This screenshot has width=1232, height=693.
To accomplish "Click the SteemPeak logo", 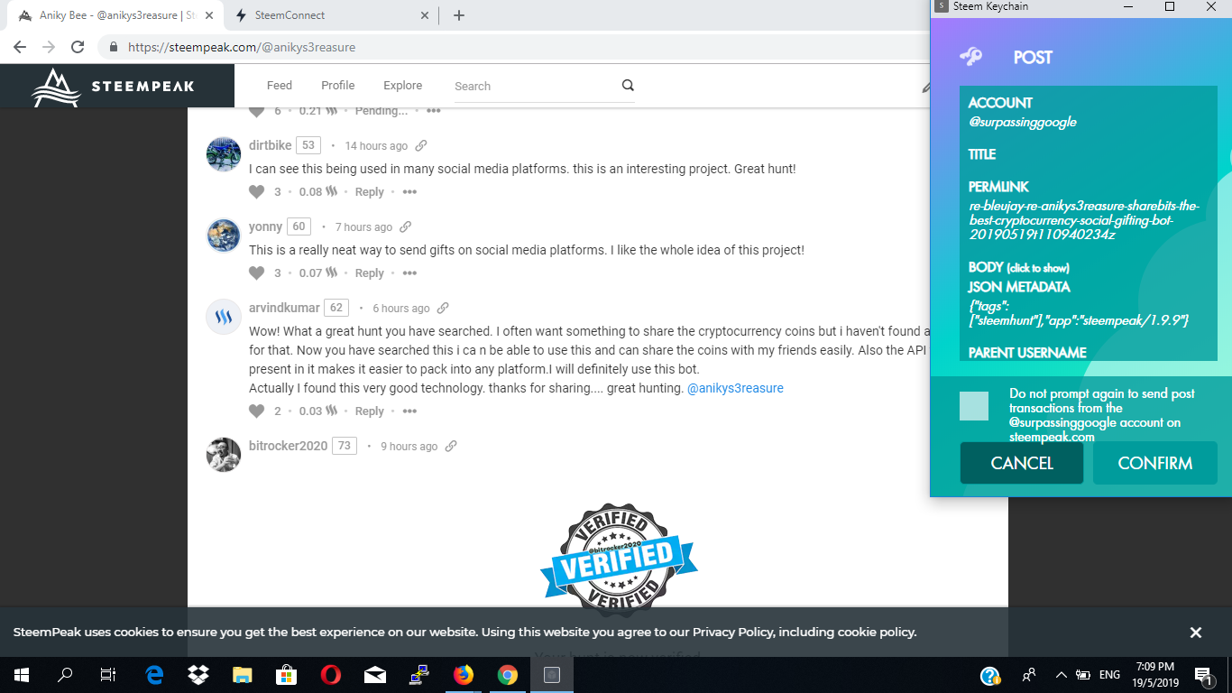I will pos(114,88).
